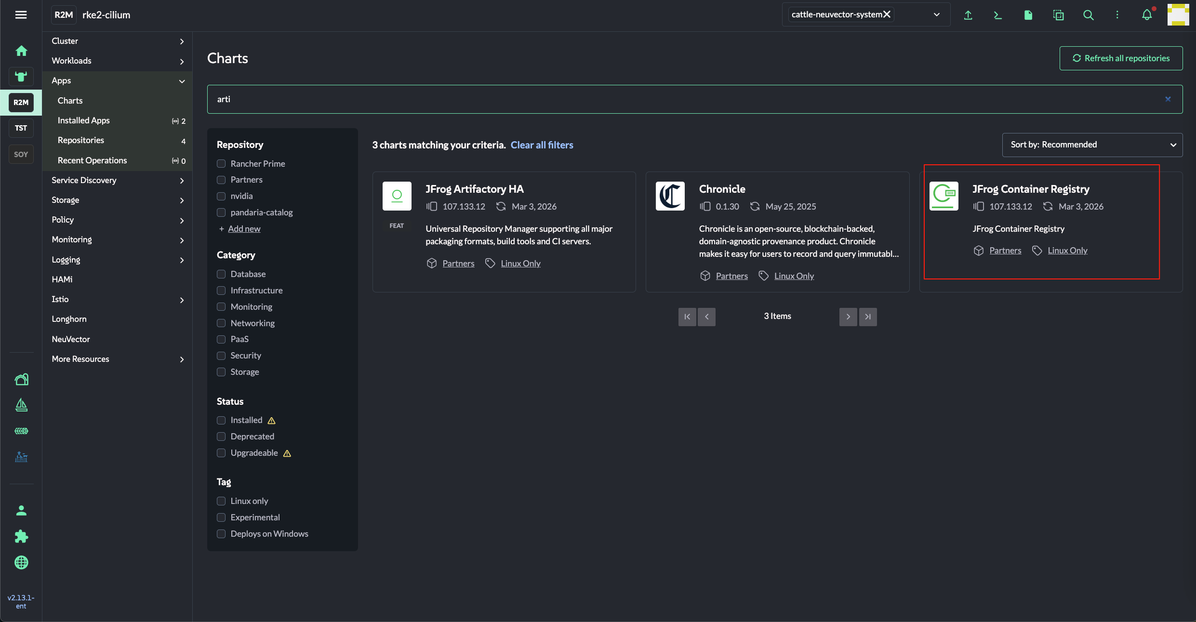Open the Sort by Recommended dropdown

point(1092,145)
